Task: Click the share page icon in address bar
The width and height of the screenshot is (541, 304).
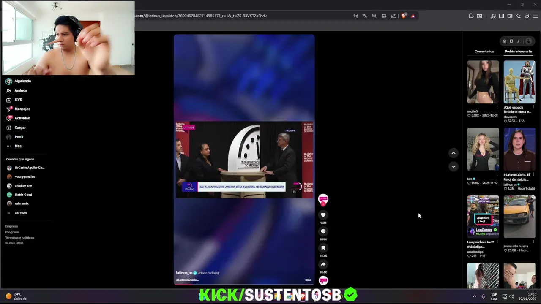Action: [393, 16]
